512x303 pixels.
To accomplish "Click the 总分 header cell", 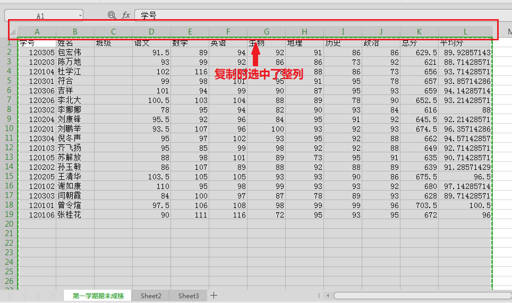I will click(419, 43).
